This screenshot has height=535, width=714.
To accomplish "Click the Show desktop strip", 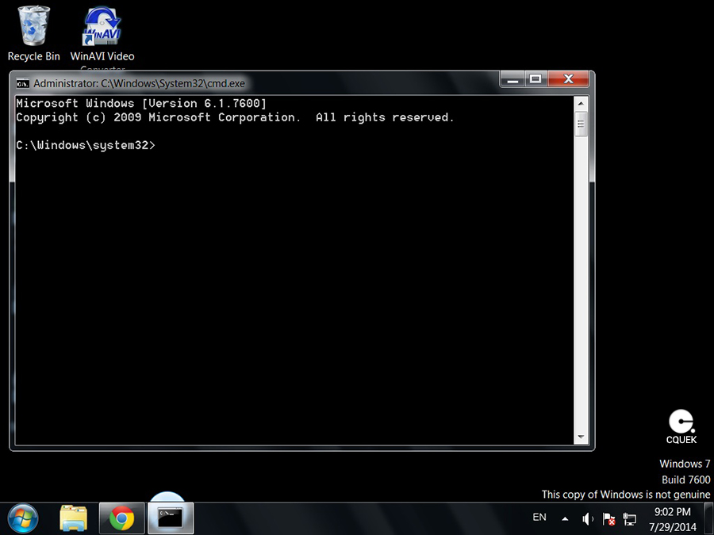I will [708, 518].
